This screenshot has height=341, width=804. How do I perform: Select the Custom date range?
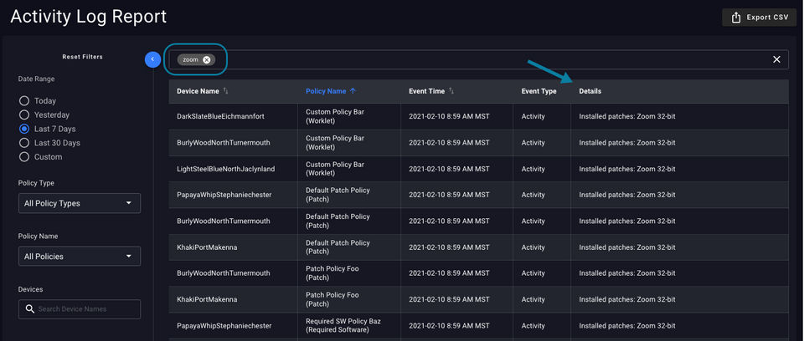coord(24,156)
